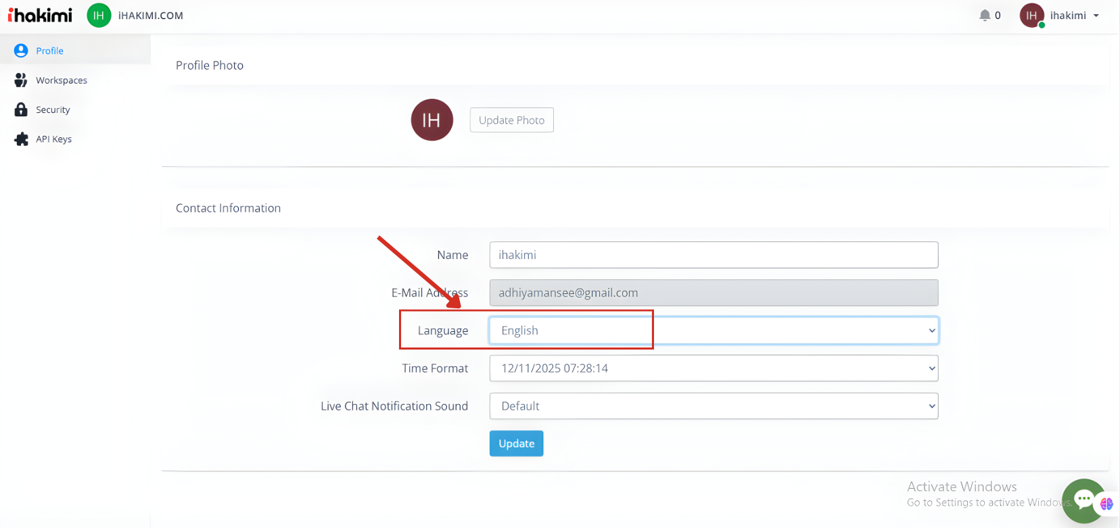Click the API Keys puzzle icon
Viewport: 1120px width, 528px height.
point(22,139)
